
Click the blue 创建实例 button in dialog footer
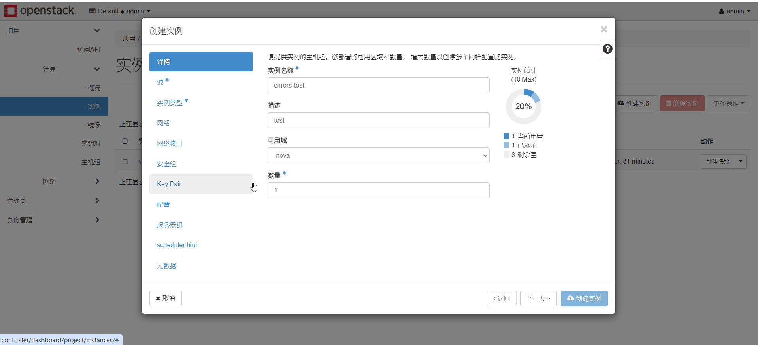[584, 298]
